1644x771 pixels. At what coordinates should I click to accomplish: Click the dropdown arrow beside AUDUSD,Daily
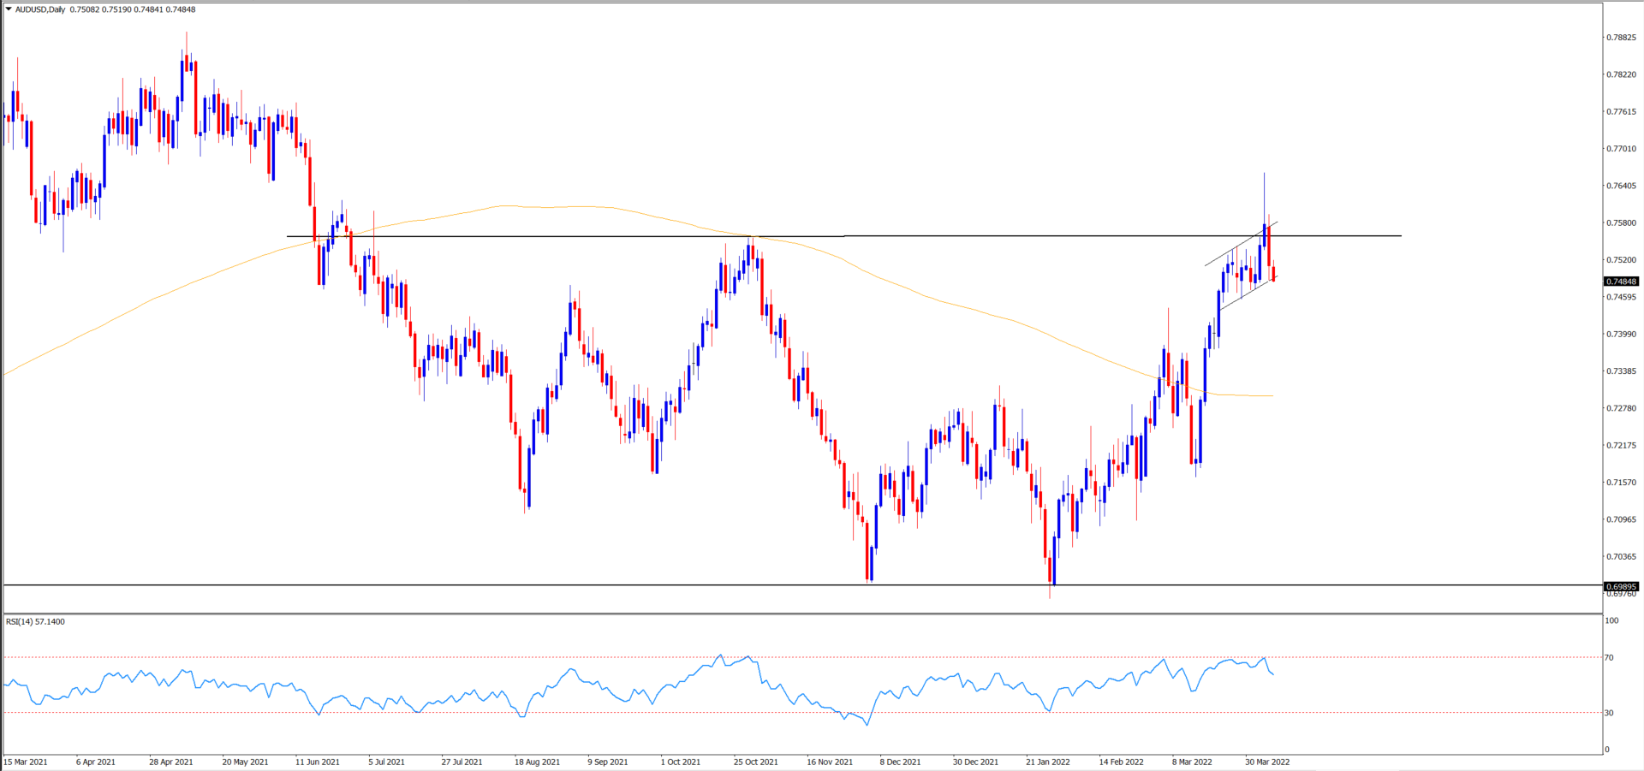(9, 9)
